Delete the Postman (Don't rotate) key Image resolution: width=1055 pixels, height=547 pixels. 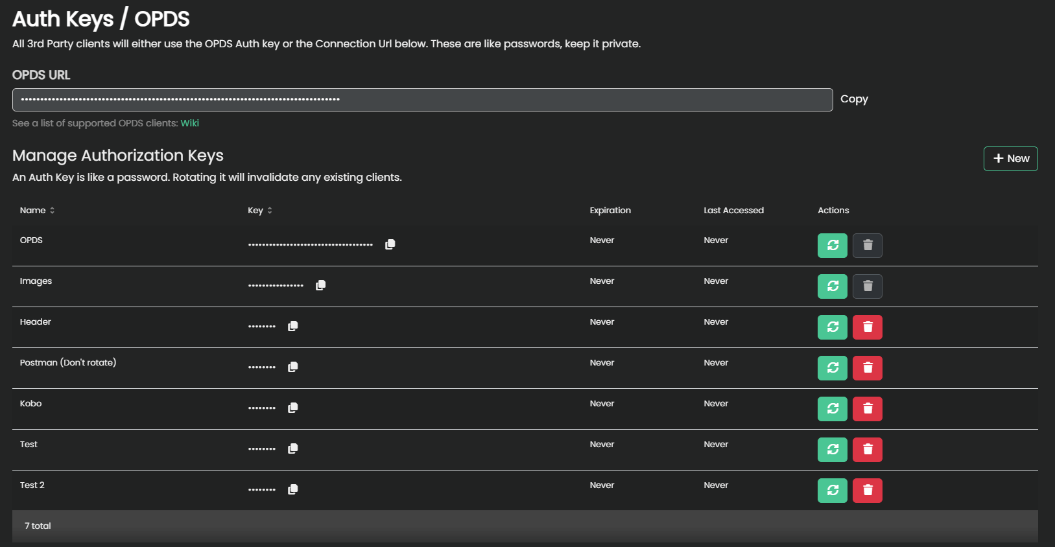pos(867,368)
